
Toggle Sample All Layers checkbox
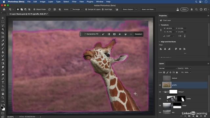(x=86, y=10)
